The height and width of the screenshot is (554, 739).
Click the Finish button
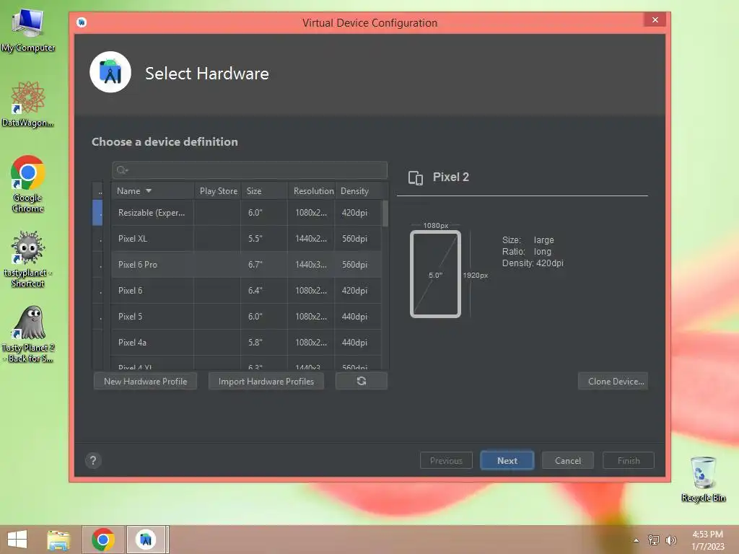click(x=629, y=460)
